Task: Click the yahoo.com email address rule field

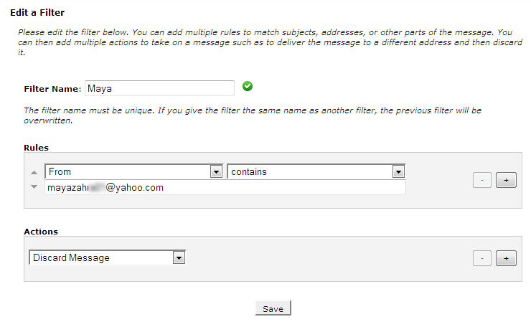Action: tap(225, 187)
